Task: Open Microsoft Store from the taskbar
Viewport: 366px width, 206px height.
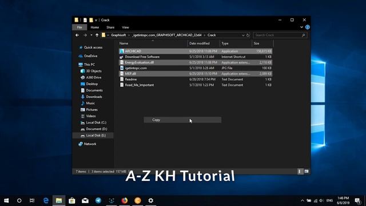Action: pyautogui.click(x=72, y=201)
